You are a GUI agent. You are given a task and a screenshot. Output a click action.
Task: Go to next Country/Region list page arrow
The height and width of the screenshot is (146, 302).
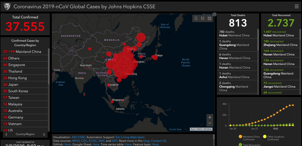[45, 134]
